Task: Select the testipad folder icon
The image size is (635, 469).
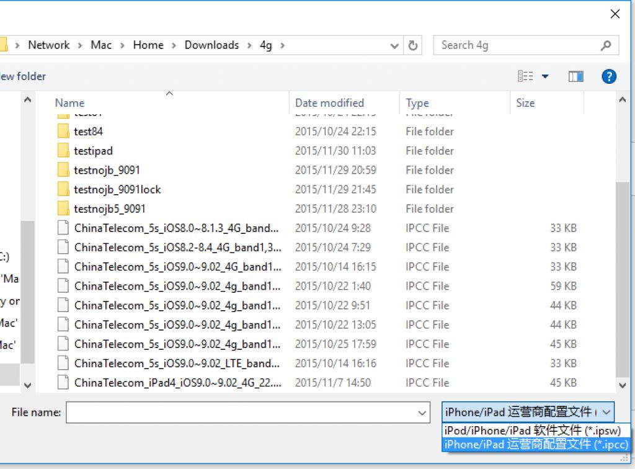Action: tap(63, 151)
